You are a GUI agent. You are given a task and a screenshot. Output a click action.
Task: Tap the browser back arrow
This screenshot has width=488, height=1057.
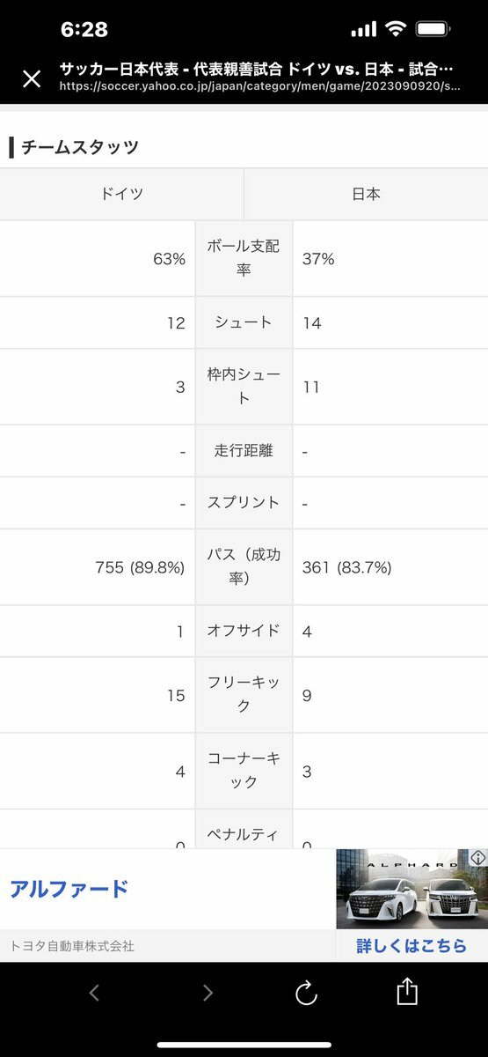(x=94, y=994)
